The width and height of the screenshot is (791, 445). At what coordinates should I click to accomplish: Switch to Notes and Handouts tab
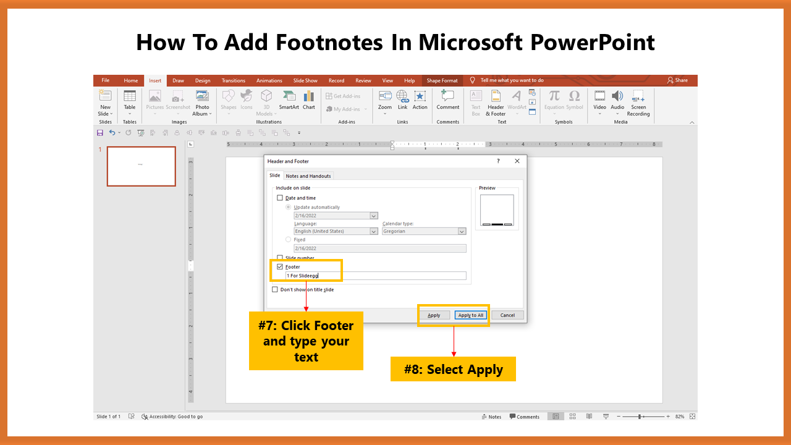[308, 176]
